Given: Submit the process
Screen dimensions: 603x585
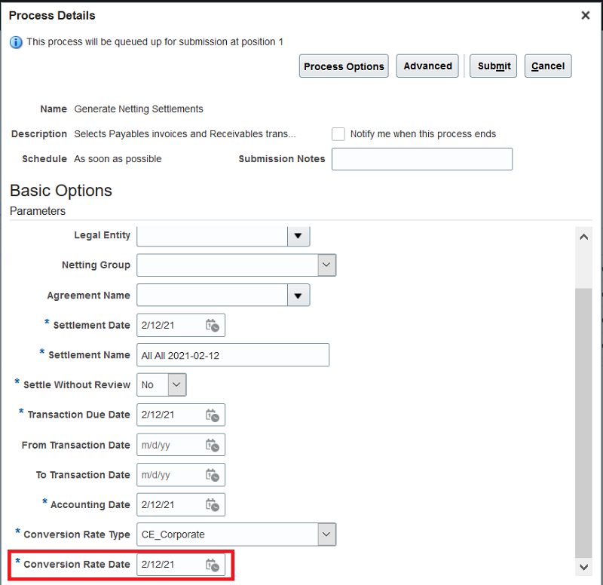Looking at the screenshot, I should pyautogui.click(x=494, y=66).
